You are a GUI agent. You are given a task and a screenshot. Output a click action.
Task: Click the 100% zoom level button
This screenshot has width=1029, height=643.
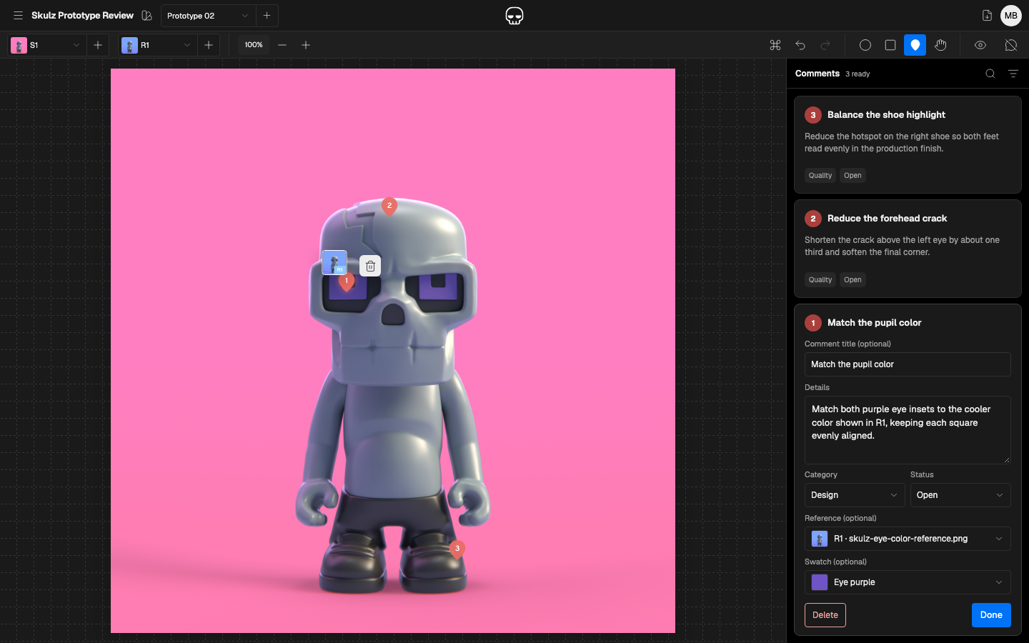[254, 45]
